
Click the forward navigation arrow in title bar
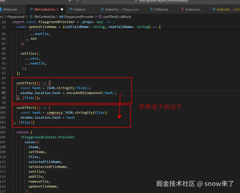(77, 1)
